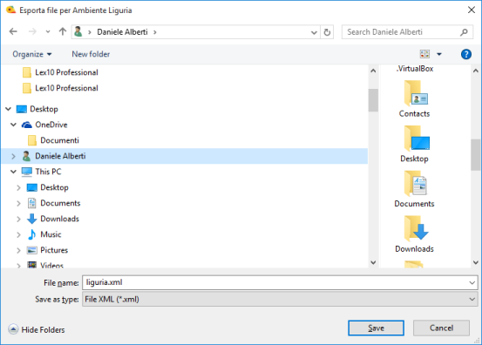The width and height of the screenshot is (482, 345).
Task: Click the search magnifier icon
Action: pos(465,32)
